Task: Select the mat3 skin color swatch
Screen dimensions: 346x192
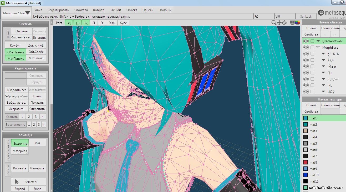Action: (306, 131)
